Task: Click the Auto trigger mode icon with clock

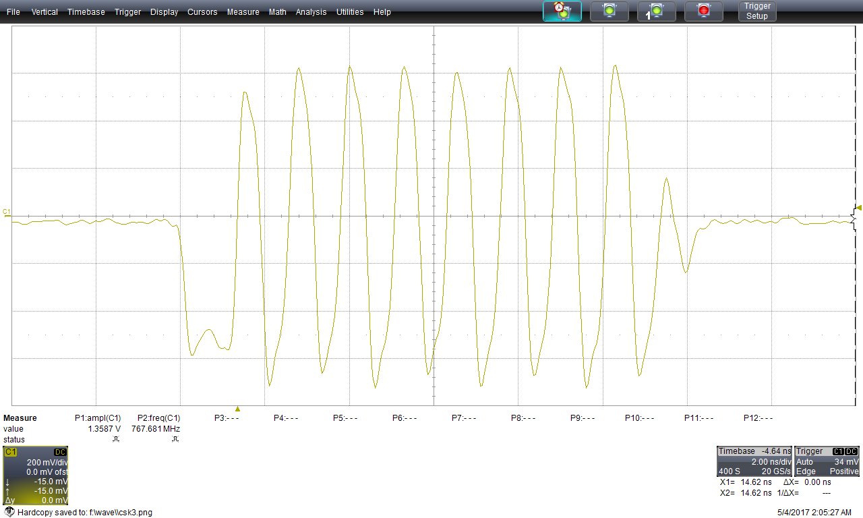Action: pyautogui.click(x=562, y=11)
